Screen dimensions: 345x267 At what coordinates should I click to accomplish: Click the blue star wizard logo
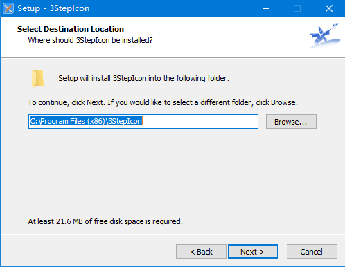(x=325, y=35)
